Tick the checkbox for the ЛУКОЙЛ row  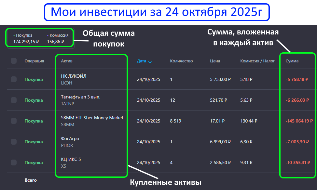click(x=14, y=79)
